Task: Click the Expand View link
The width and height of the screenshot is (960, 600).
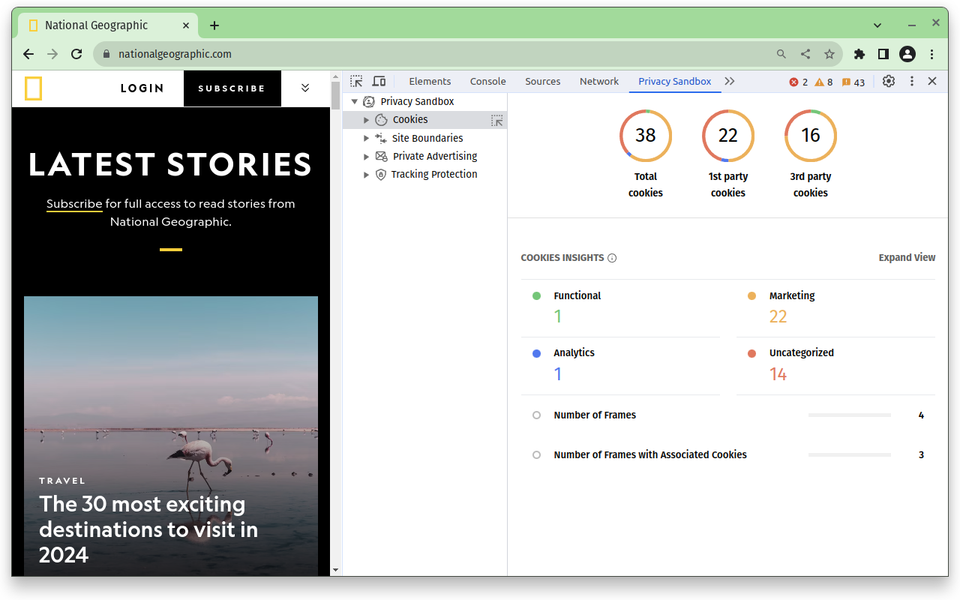Action: [907, 257]
